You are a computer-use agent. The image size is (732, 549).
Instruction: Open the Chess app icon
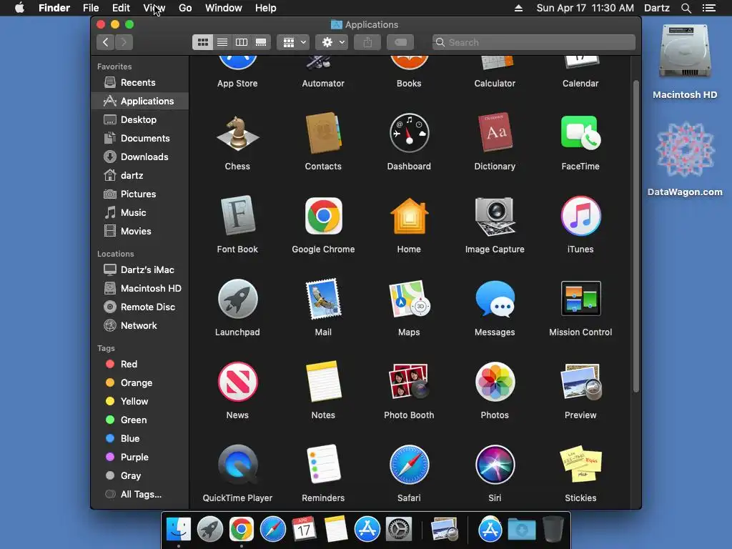237,134
